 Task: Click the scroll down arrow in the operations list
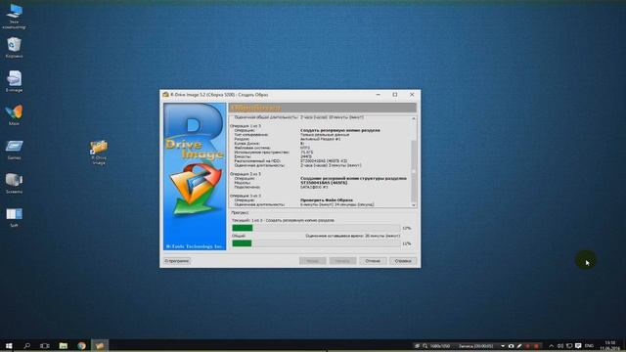(x=414, y=204)
